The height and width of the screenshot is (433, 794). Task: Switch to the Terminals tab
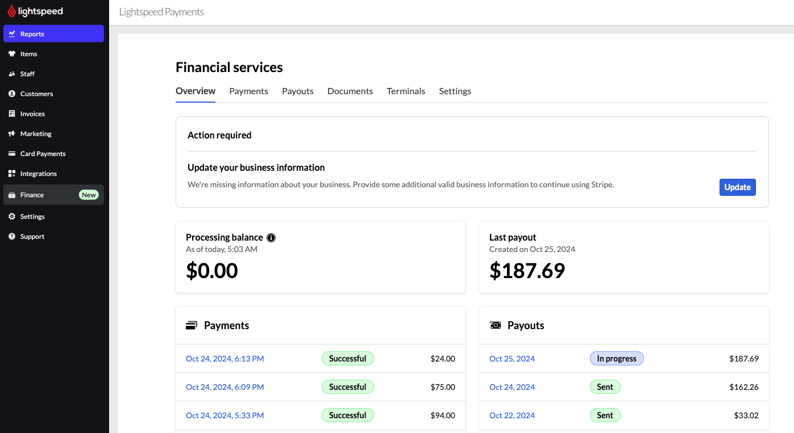406,91
